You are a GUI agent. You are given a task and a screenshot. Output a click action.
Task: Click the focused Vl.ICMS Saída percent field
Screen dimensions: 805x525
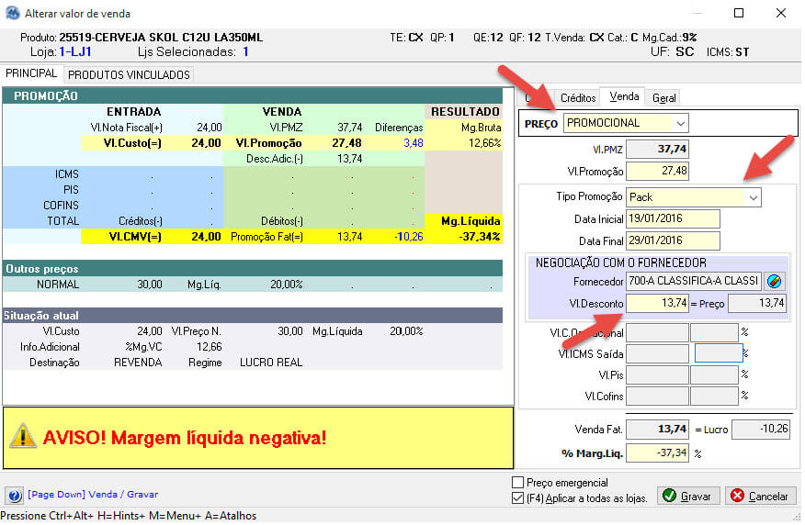[x=719, y=353]
